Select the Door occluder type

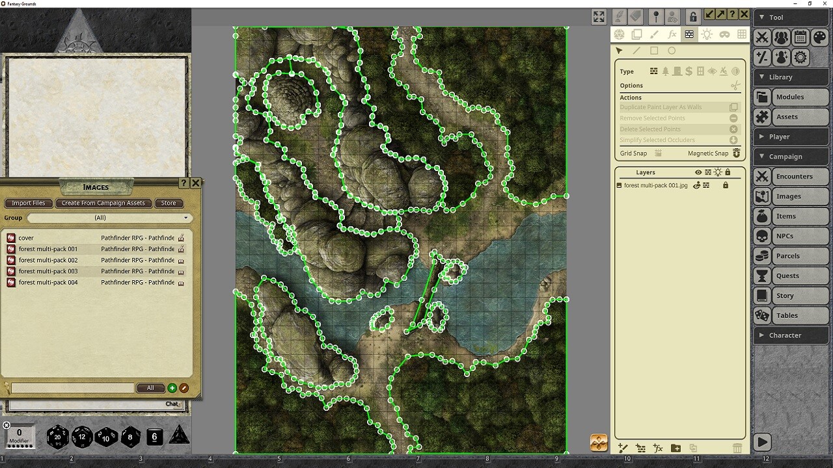[677, 71]
